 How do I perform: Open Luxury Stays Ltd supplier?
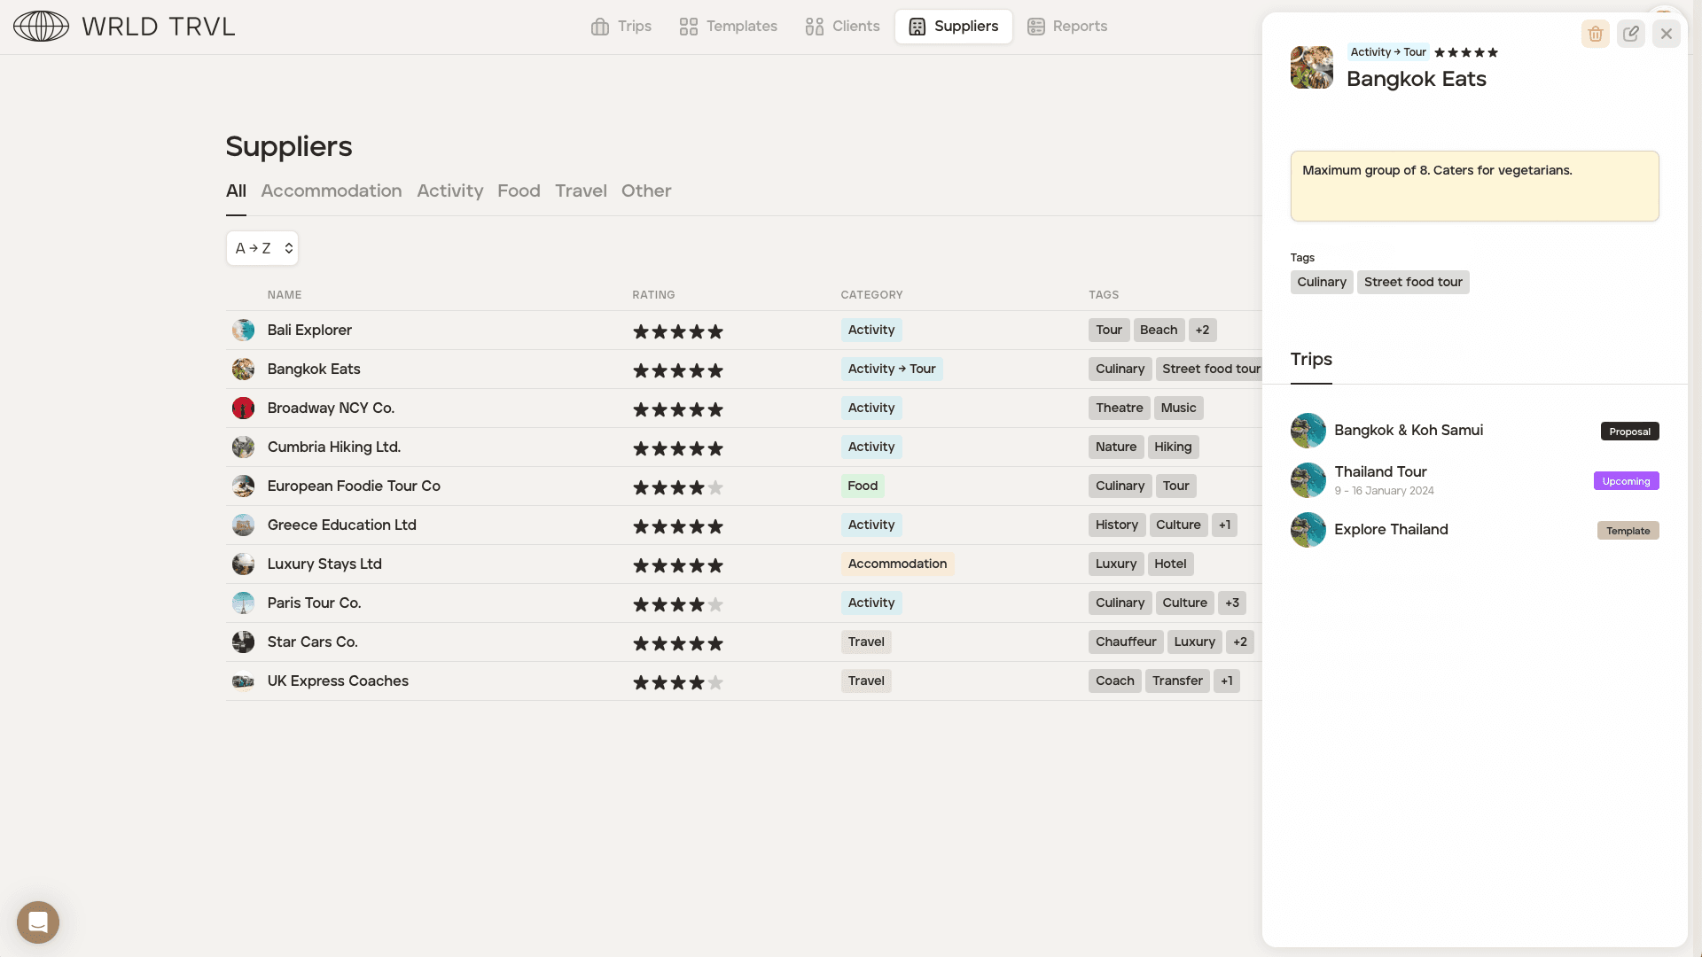[744, 564]
